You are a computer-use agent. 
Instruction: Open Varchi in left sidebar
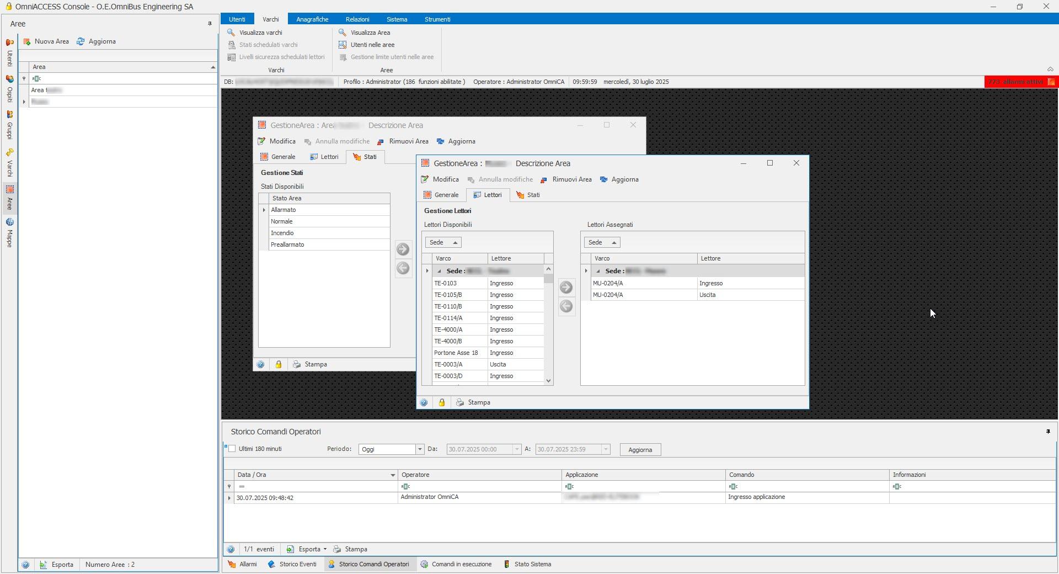tap(9, 163)
